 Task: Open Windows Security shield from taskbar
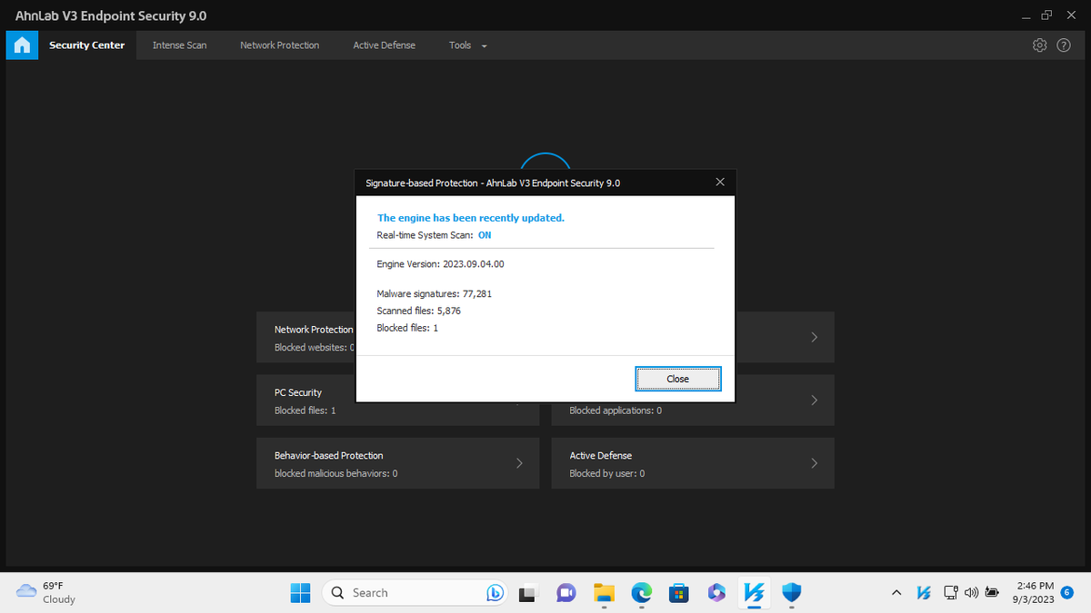click(791, 592)
